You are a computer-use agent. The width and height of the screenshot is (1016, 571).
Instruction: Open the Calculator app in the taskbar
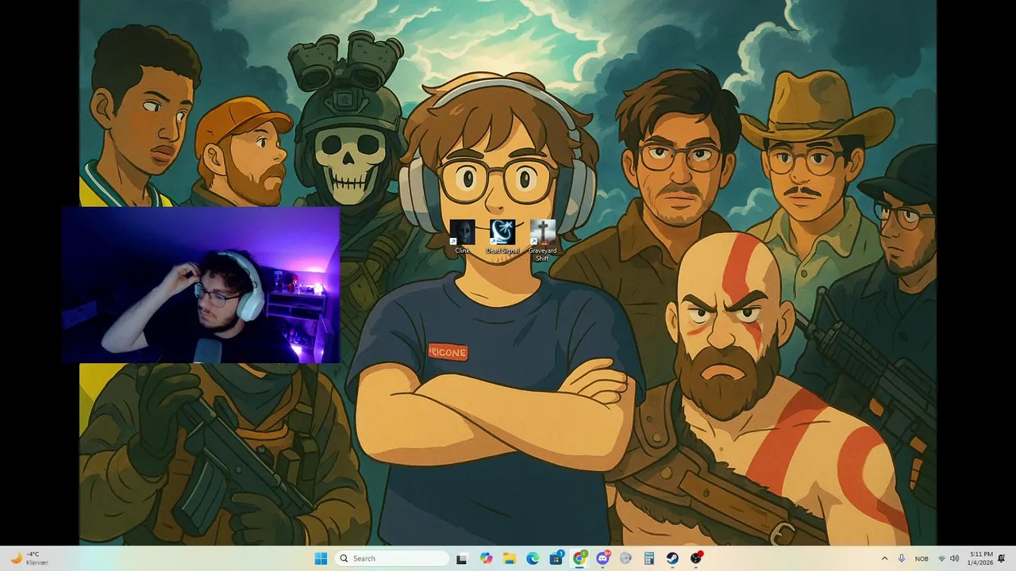(648, 558)
